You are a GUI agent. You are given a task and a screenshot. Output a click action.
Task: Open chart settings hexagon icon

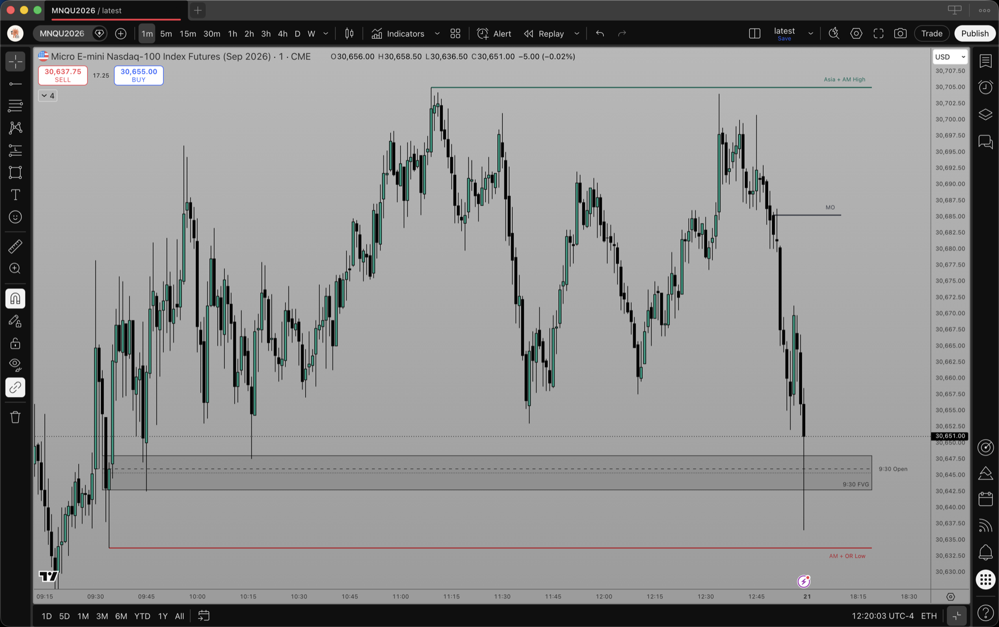(856, 34)
